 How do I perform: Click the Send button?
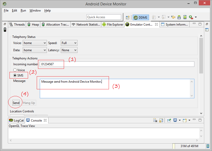point(16,103)
